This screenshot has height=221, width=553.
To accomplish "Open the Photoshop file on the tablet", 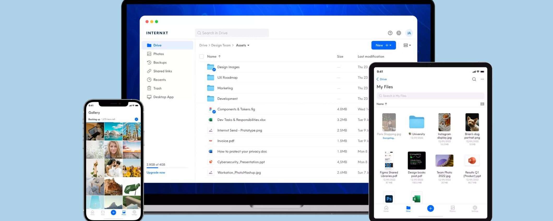I will [x=389, y=199].
